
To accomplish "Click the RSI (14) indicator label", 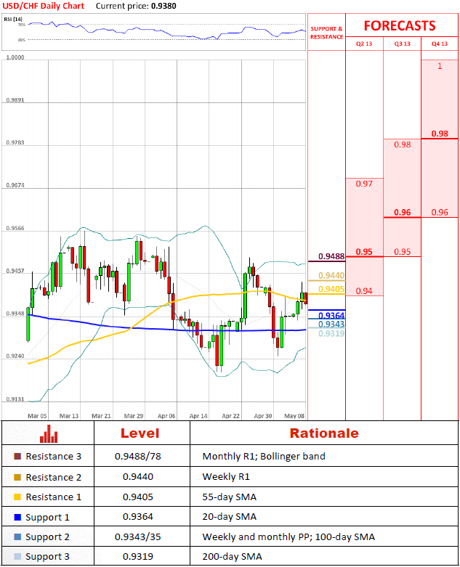I will click(x=13, y=19).
